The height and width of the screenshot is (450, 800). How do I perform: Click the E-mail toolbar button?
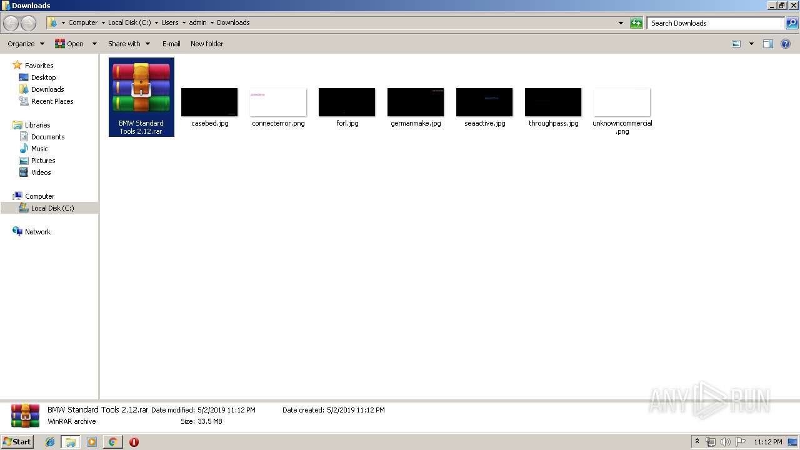click(x=171, y=44)
